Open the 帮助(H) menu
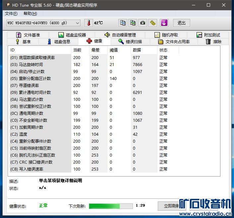 (x=30, y=14)
